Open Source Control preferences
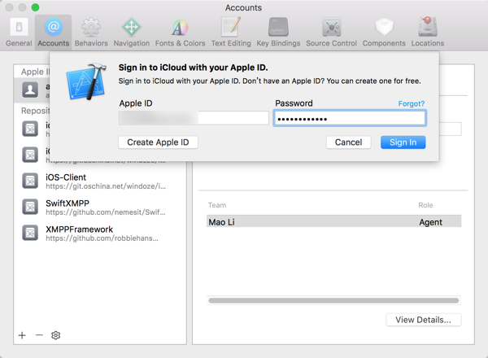This screenshot has width=488, height=358. [331, 33]
